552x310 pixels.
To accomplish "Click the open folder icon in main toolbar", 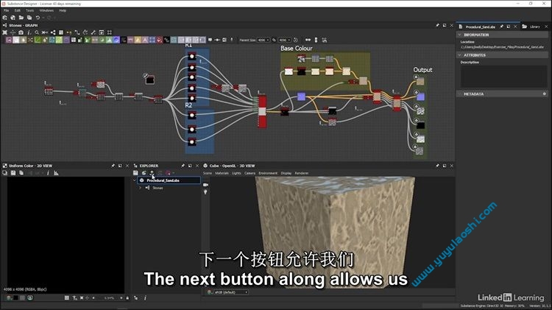I will click(21, 18).
